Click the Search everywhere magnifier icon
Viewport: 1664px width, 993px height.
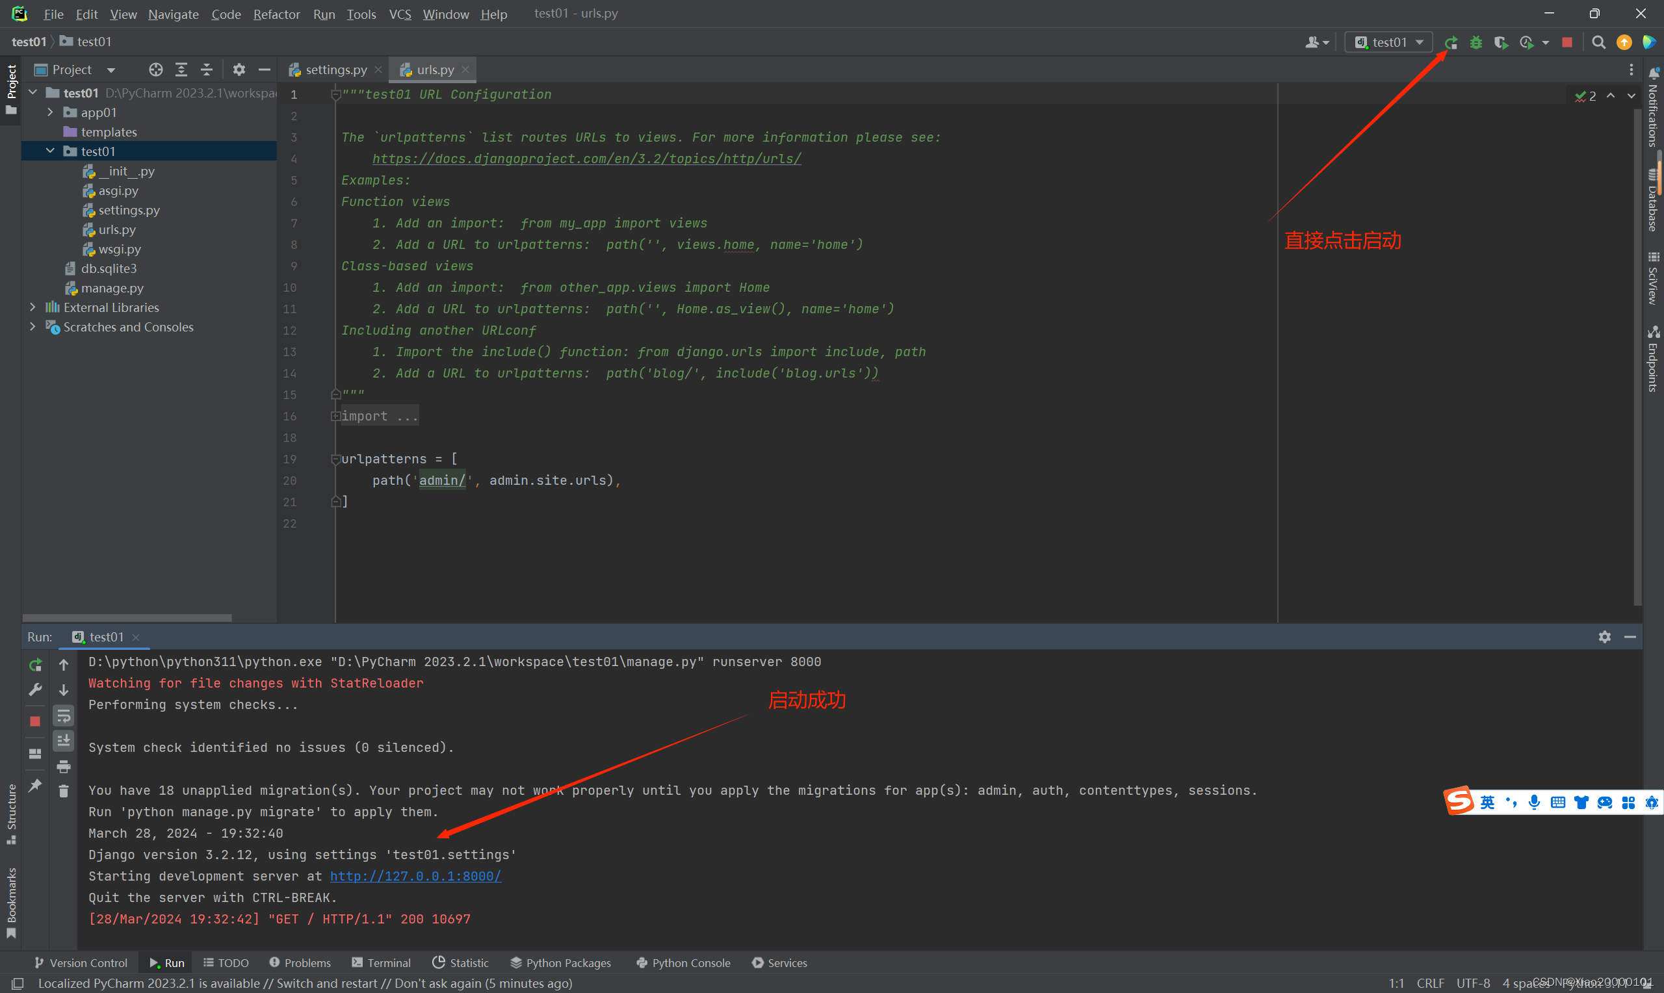click(x=1599, y=42)
